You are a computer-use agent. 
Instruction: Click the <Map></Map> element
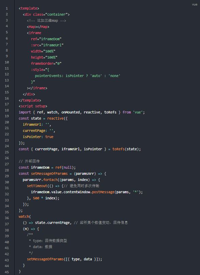38,27
